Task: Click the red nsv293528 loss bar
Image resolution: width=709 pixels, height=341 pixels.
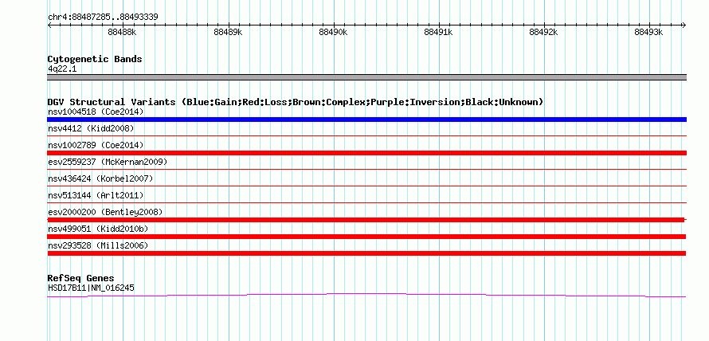Action: coord(366,253)
